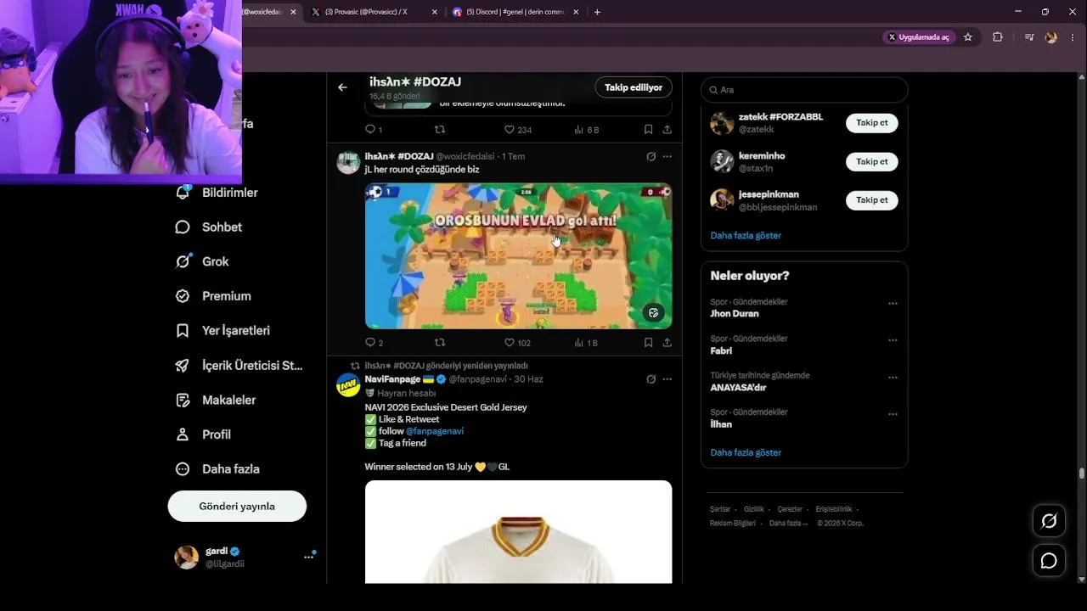View analytics showing 6 B views

pos(587,130)
